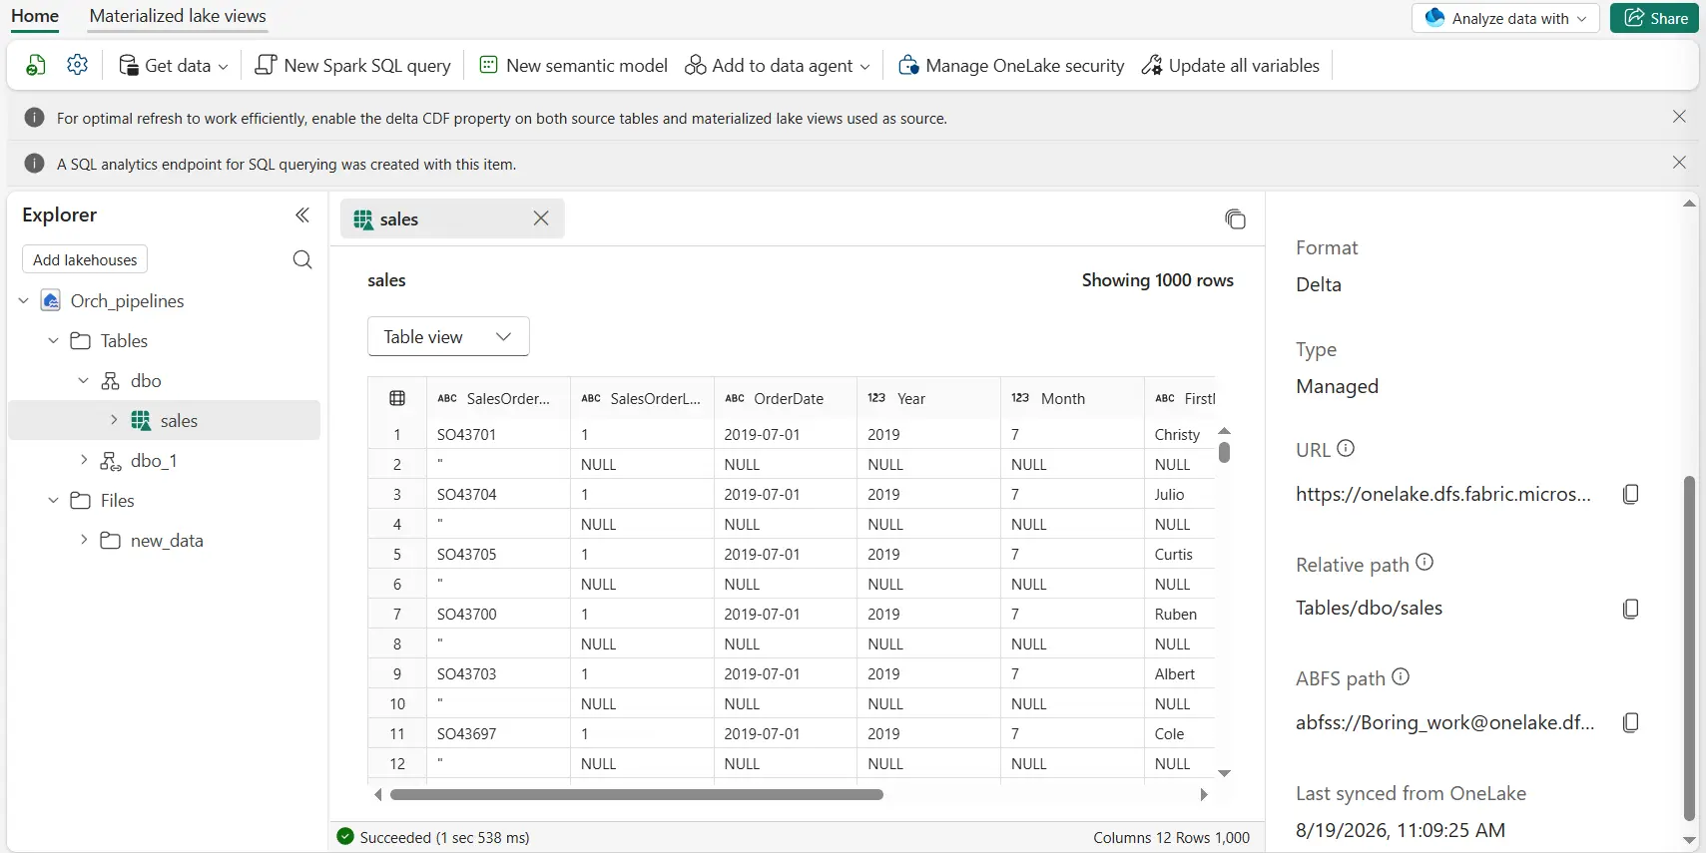Click the URL info icon
Viewport: 1706px width, 853px height.
click(x=1346, y=448)
